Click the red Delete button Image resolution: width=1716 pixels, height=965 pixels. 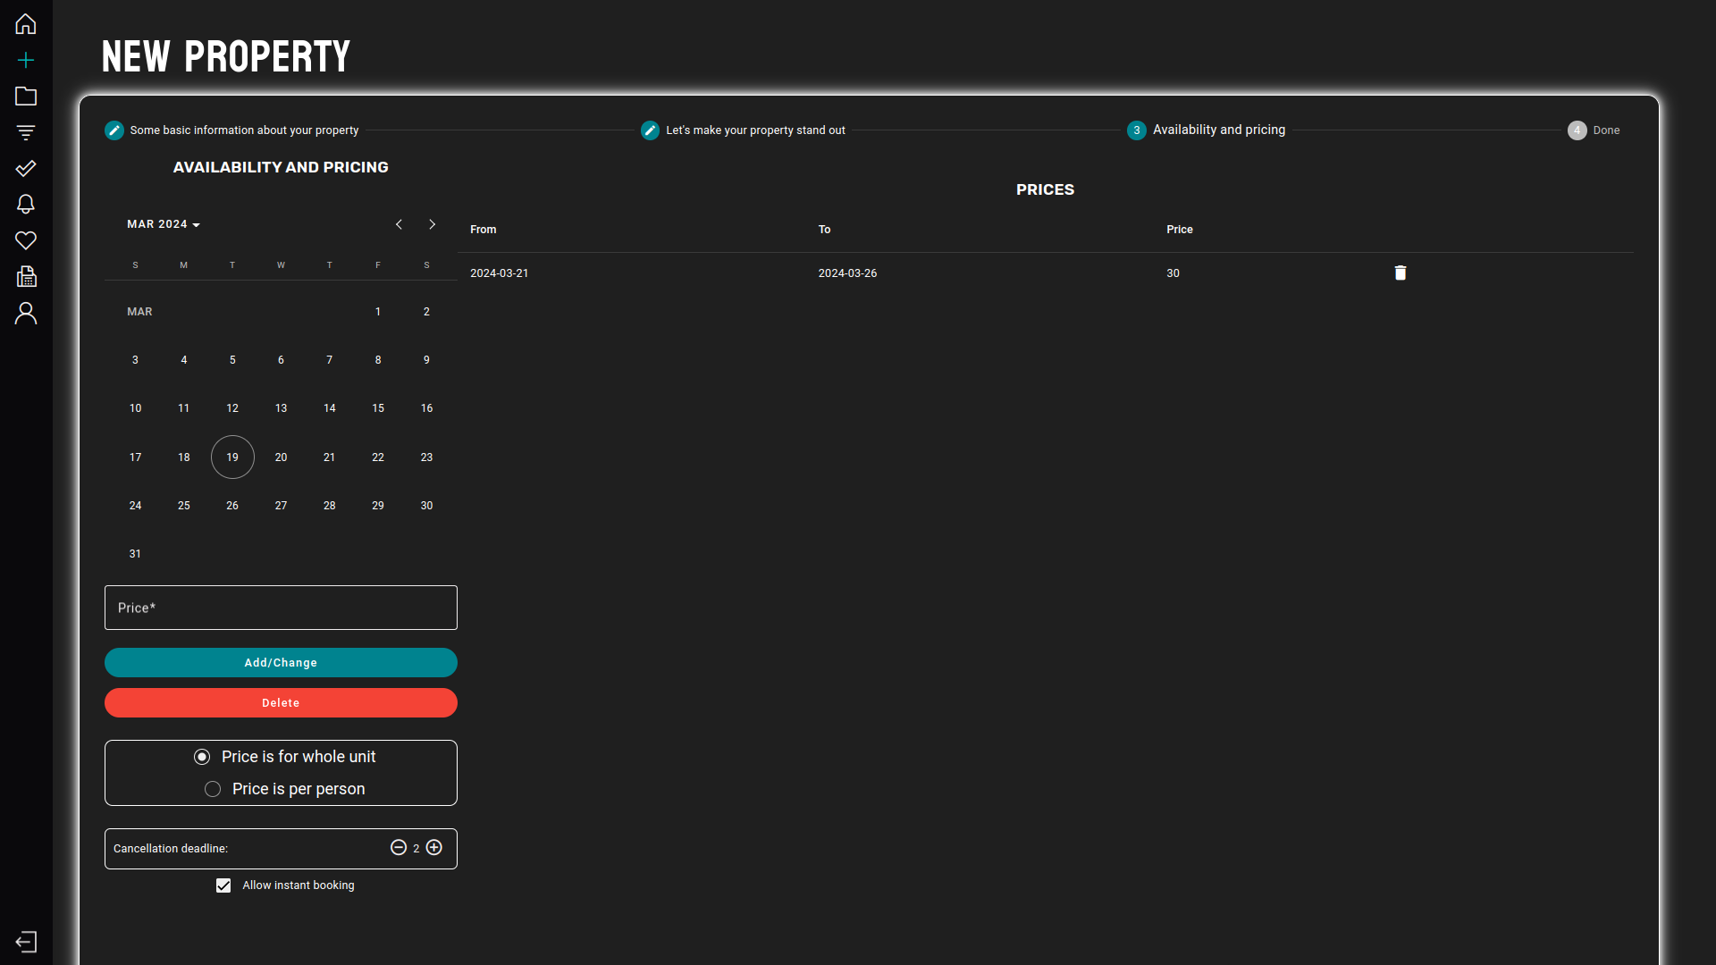coord(281,703)
